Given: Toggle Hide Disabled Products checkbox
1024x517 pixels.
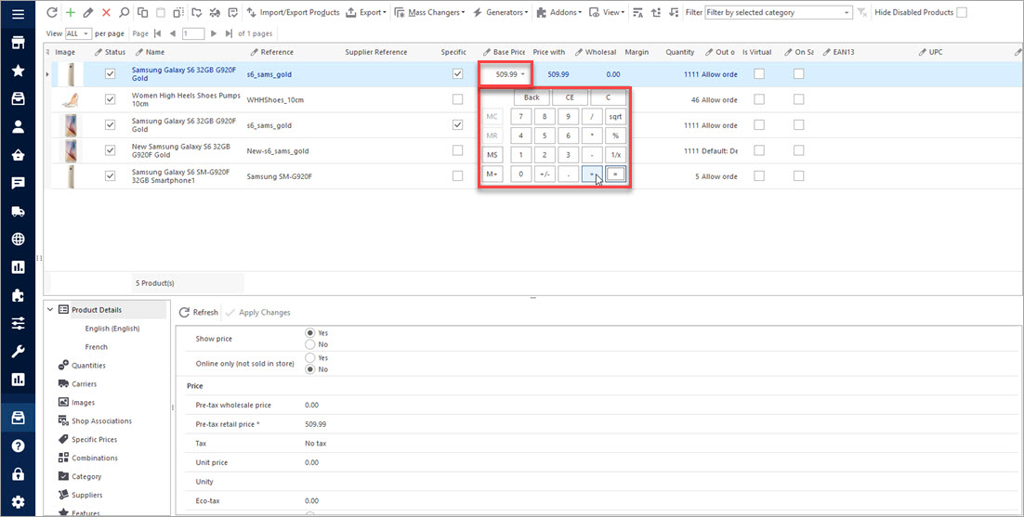Looking at the screenshot, I should [x=962, y=12].
